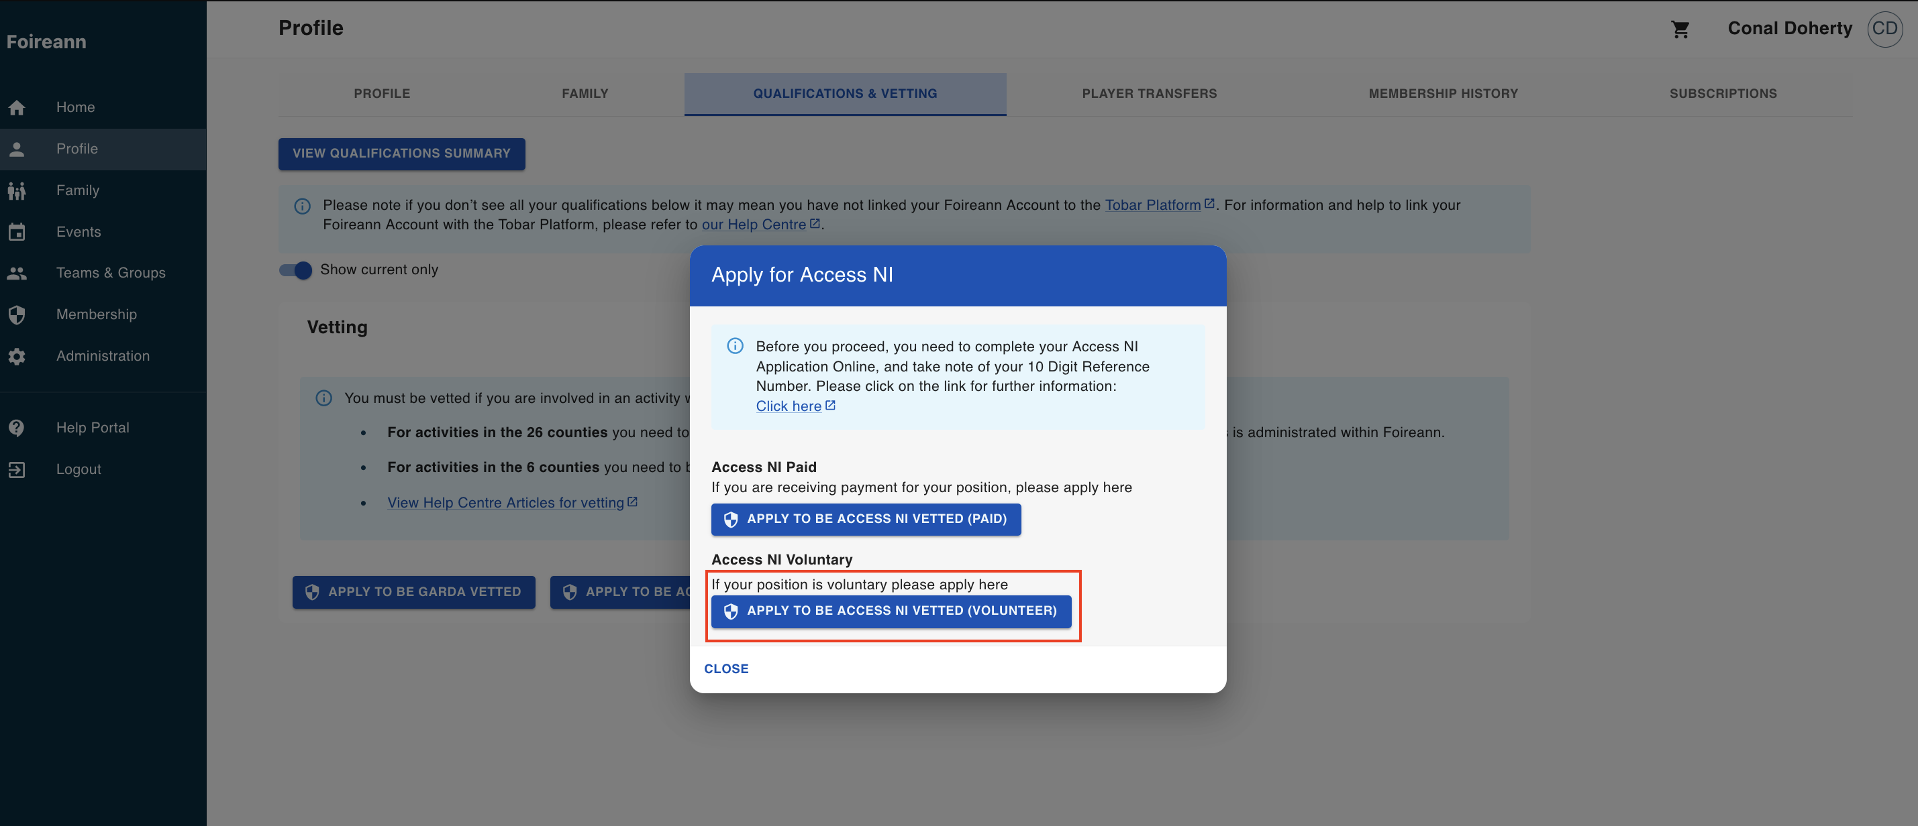Screen dimensions: 1918x826
Task: Open Administration in the sidebar
Action: tap(103, 357)
